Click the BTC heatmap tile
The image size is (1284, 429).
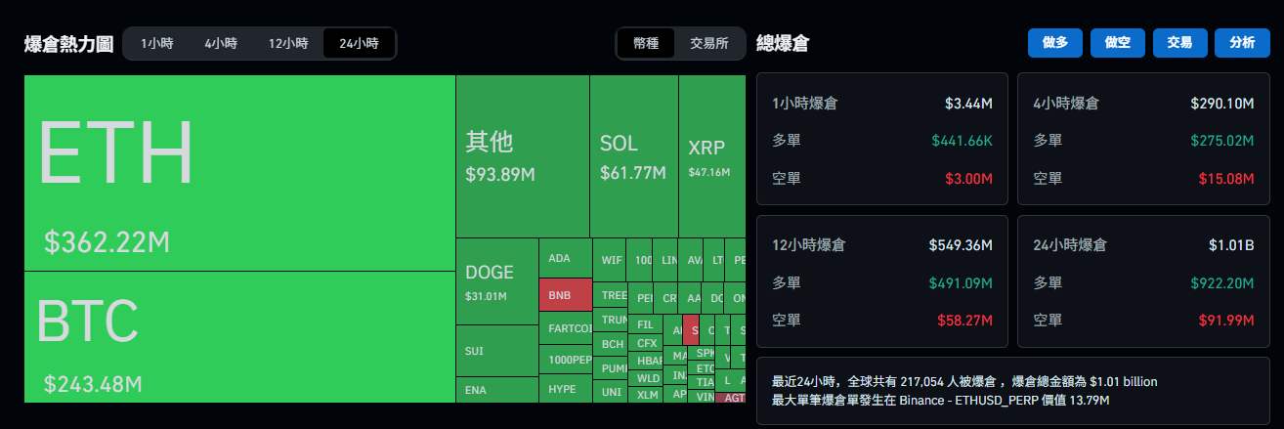coord(239,337)
